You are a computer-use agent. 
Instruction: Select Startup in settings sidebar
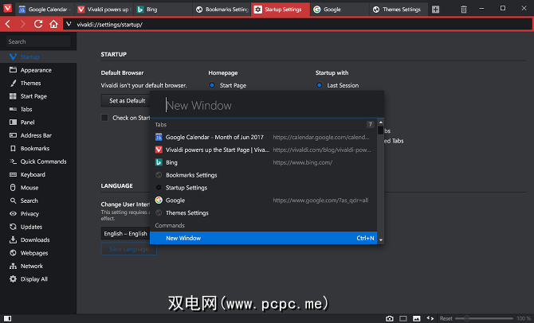click(x=38, y=56)
